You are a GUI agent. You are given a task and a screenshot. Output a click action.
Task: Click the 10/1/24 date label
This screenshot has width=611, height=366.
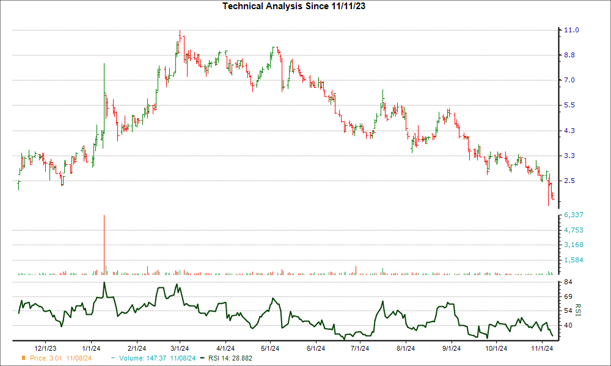coord(496,348)
